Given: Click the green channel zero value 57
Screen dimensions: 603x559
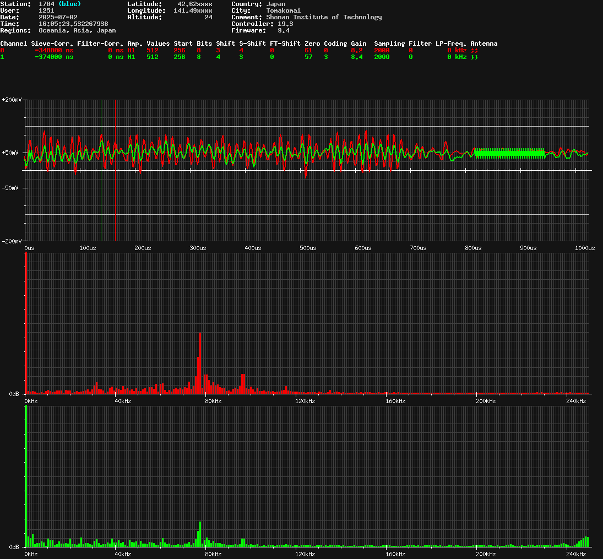Looking at the screenshot, I should tap(308, 57).
